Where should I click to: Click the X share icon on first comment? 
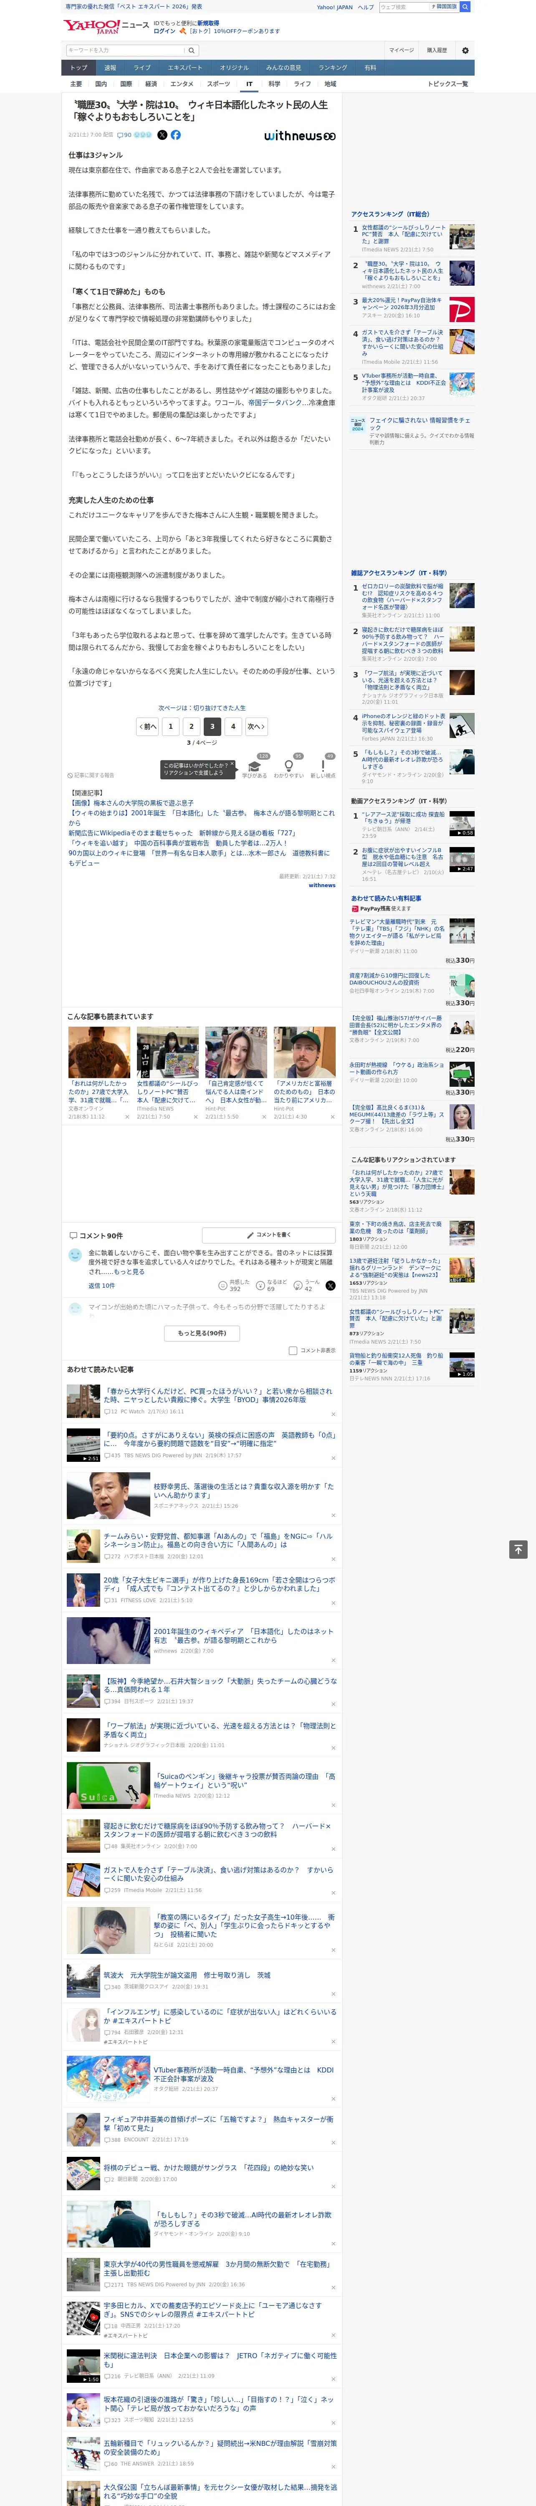(x=331, y=1285)
